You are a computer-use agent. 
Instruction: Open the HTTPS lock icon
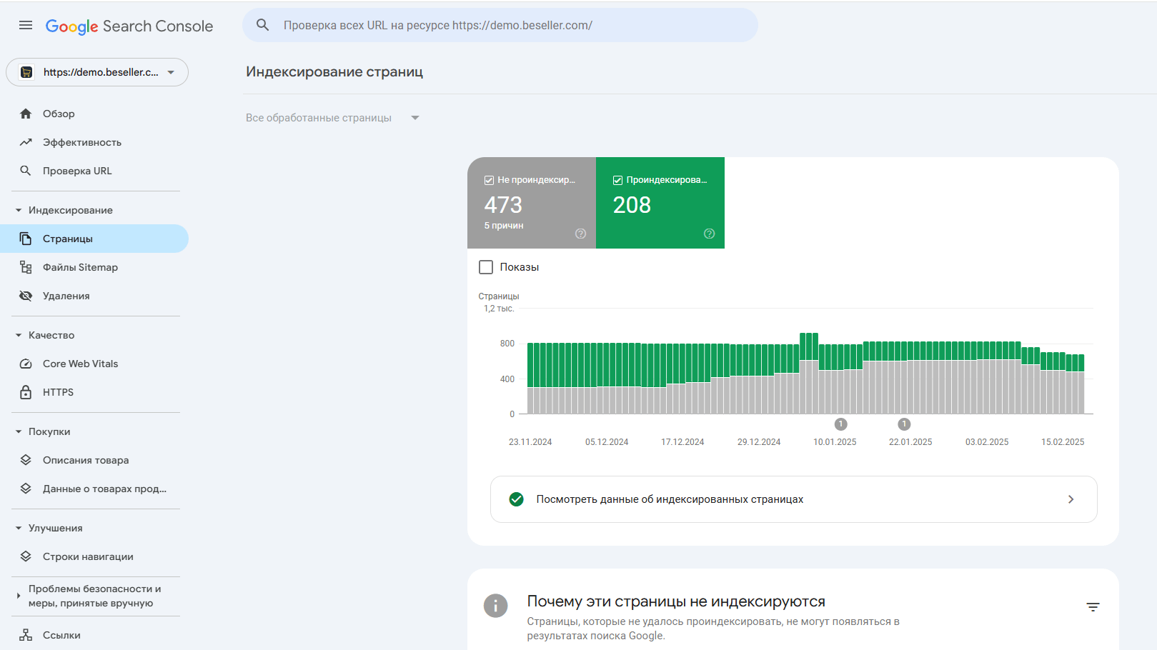tap(26, 392)
